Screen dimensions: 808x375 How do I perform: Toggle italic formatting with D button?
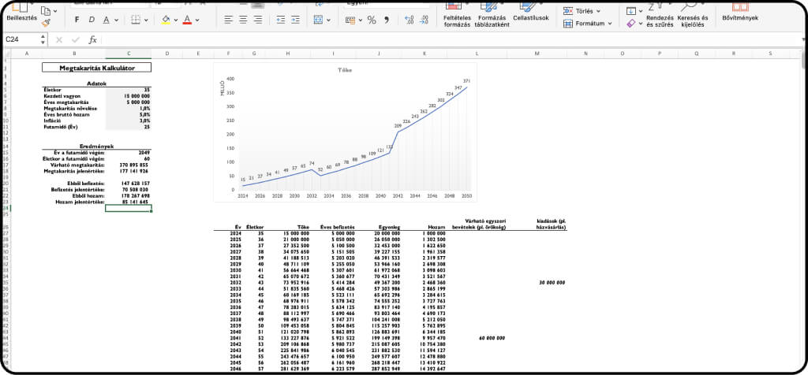tap(92, 19)
